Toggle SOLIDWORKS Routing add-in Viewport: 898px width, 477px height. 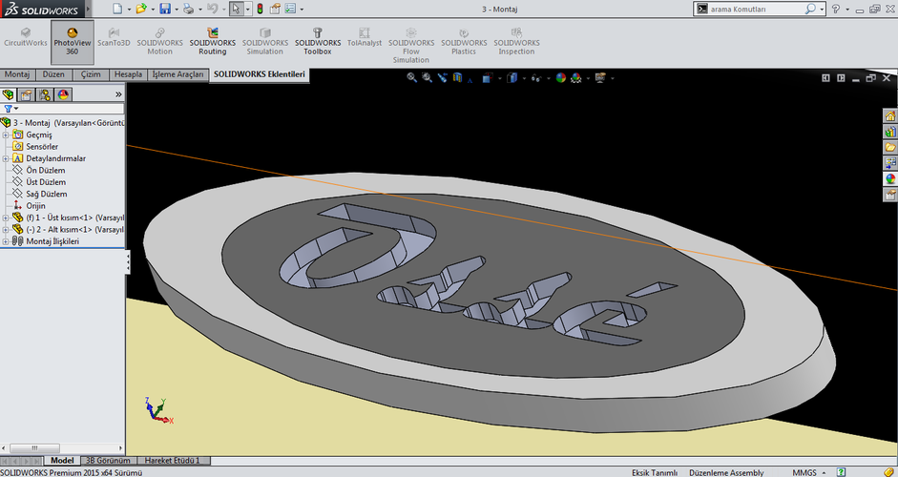tap(213, 42)
